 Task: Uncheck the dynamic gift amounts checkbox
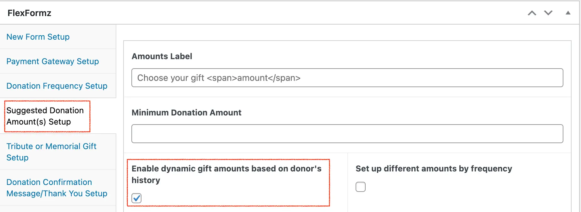point(136,198)
